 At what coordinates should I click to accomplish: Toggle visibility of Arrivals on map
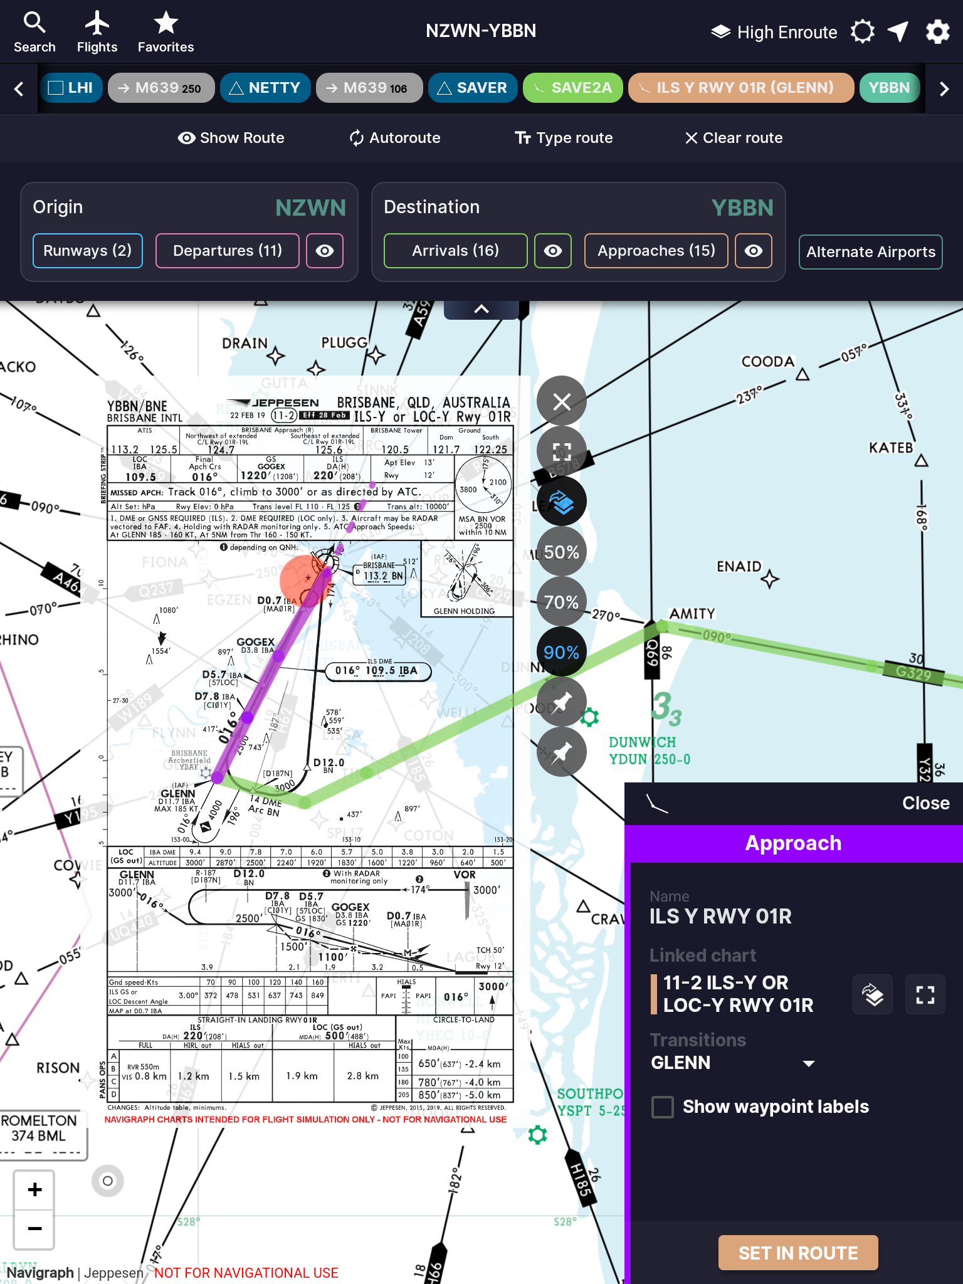point(552,251)
